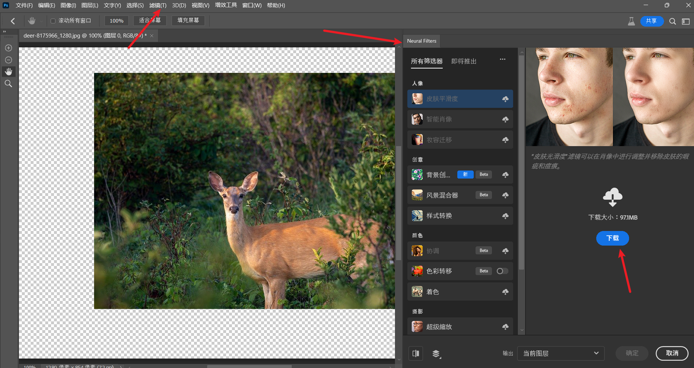Click the layer preview stack icon
The width and height of the screenshot is (694, 368).
click(436, 353)
